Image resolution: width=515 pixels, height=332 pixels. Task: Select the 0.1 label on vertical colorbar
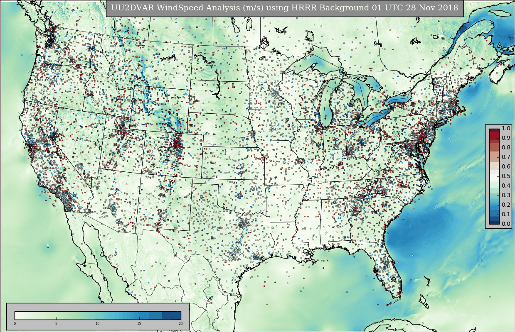click(x=506, y=214)
